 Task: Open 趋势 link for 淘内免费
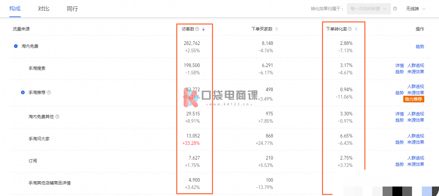pyautogui.click(x=420, y=46)
